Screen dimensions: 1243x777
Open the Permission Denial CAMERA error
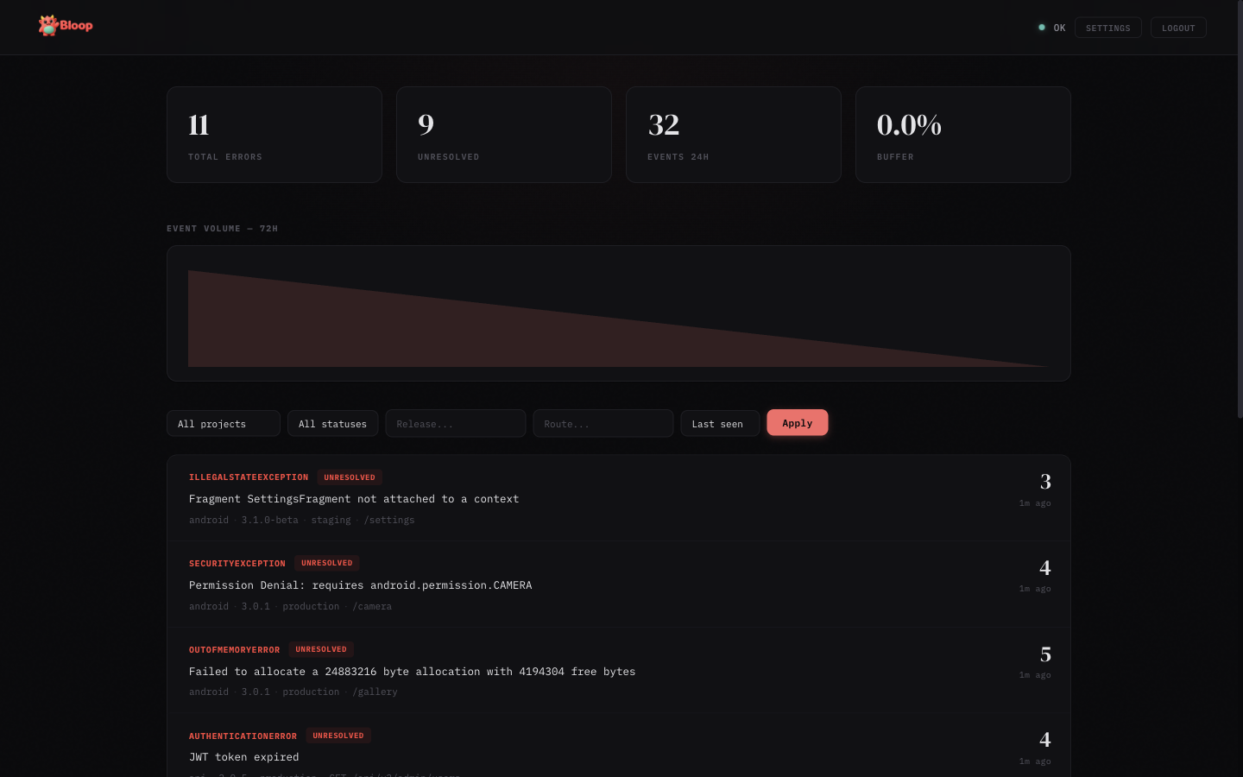point(360,584)
